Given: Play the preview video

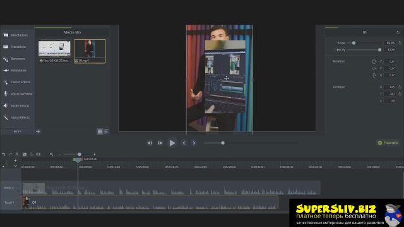Looking at the screenshot, I should tap(172, 143).
